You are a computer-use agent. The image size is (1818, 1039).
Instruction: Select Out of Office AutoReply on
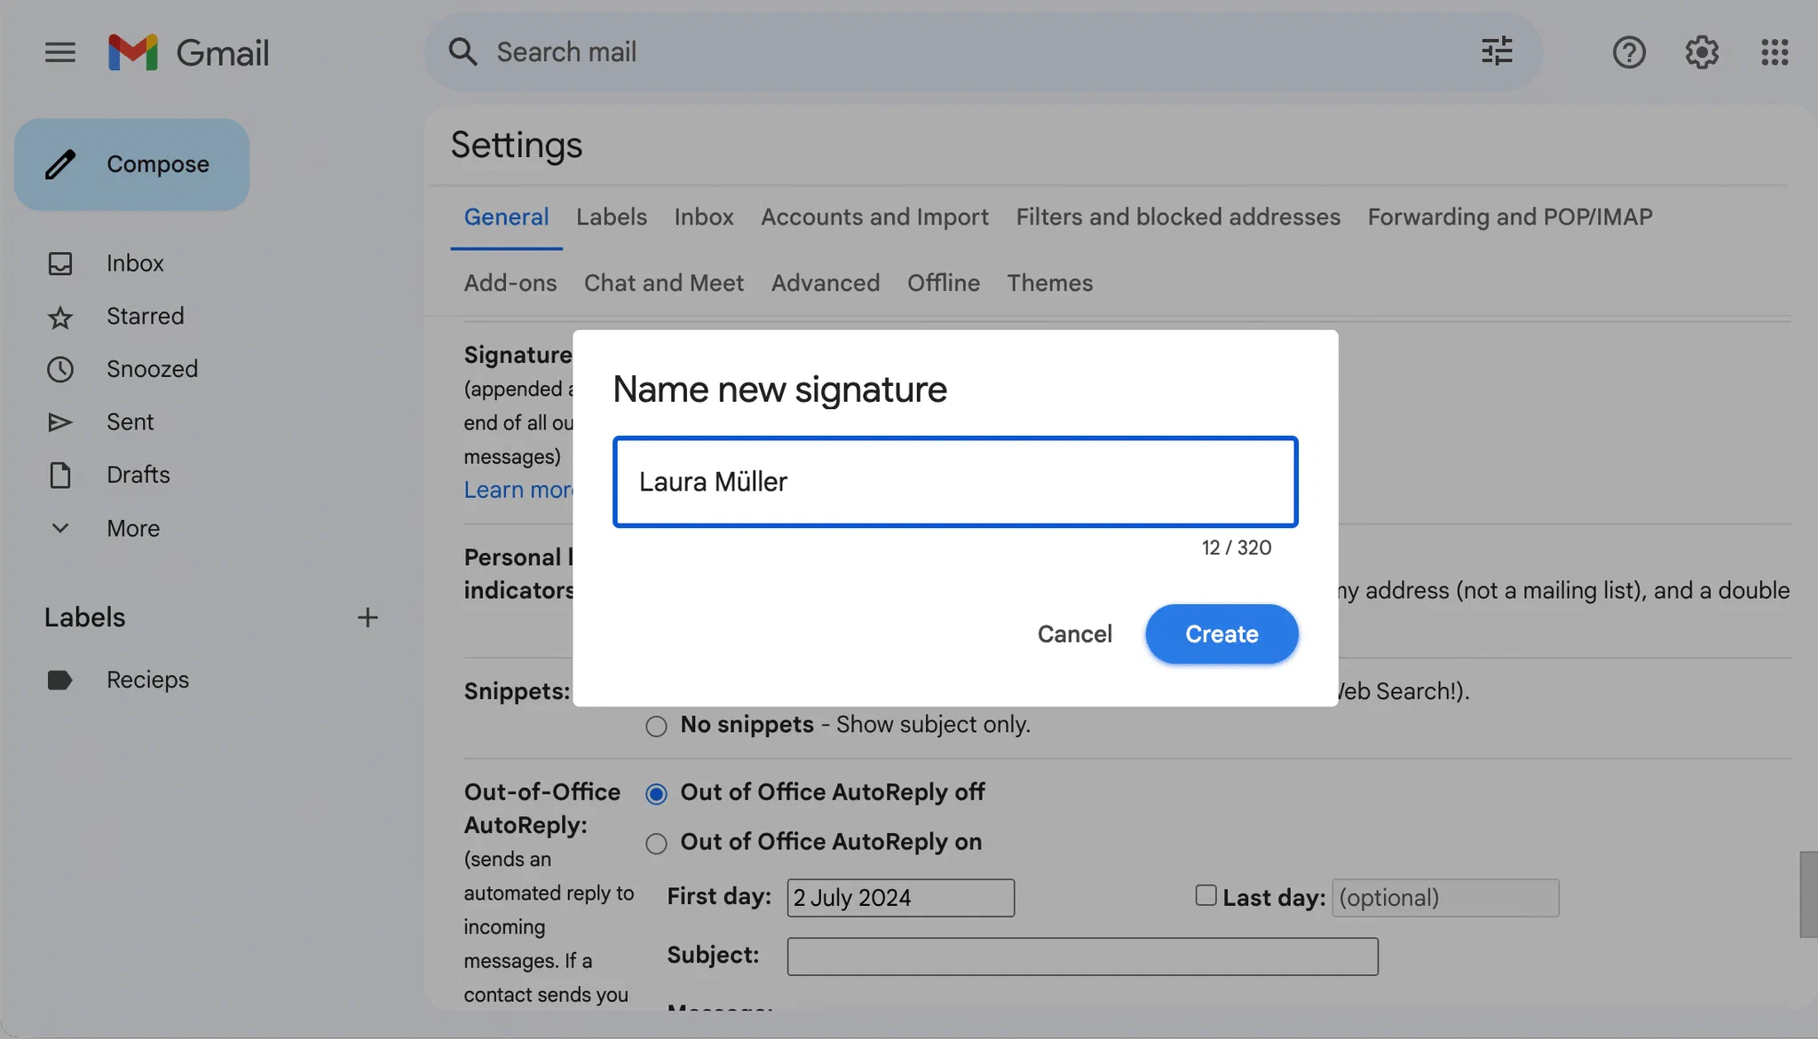click(656, 844)
